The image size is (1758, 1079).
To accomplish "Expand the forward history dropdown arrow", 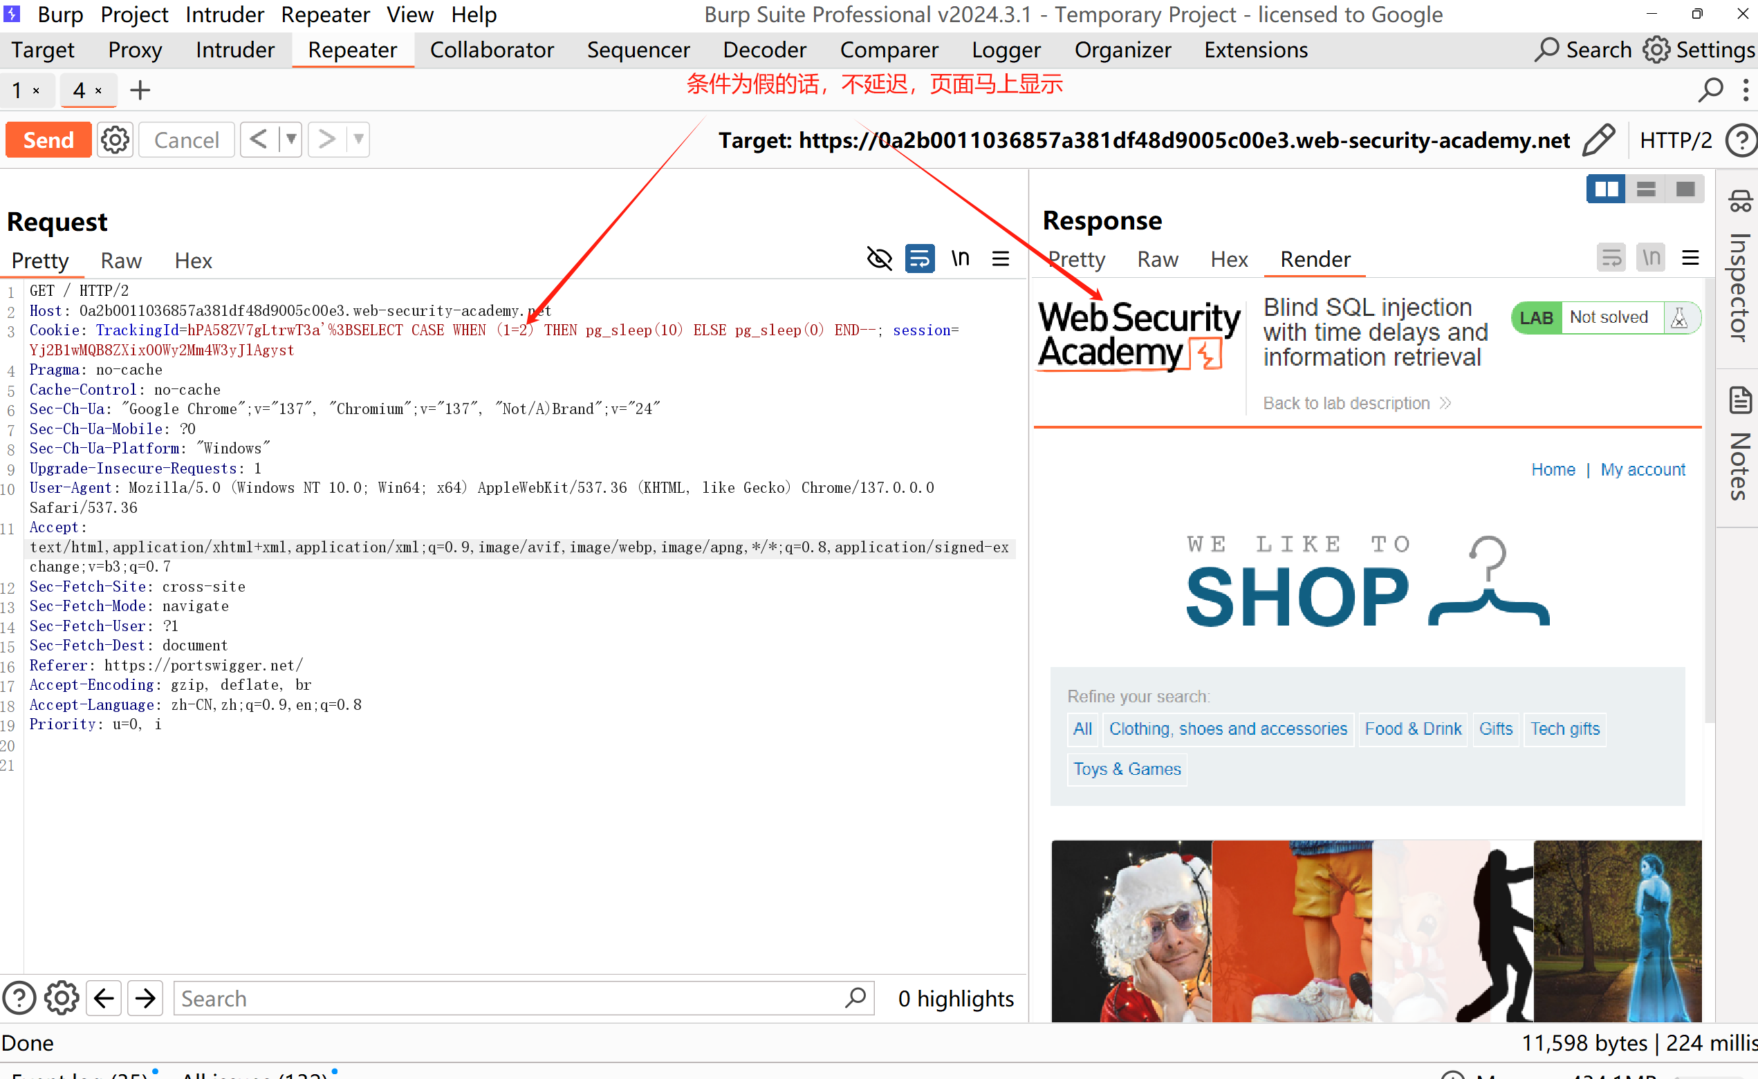I will click(x=358, y=139).
